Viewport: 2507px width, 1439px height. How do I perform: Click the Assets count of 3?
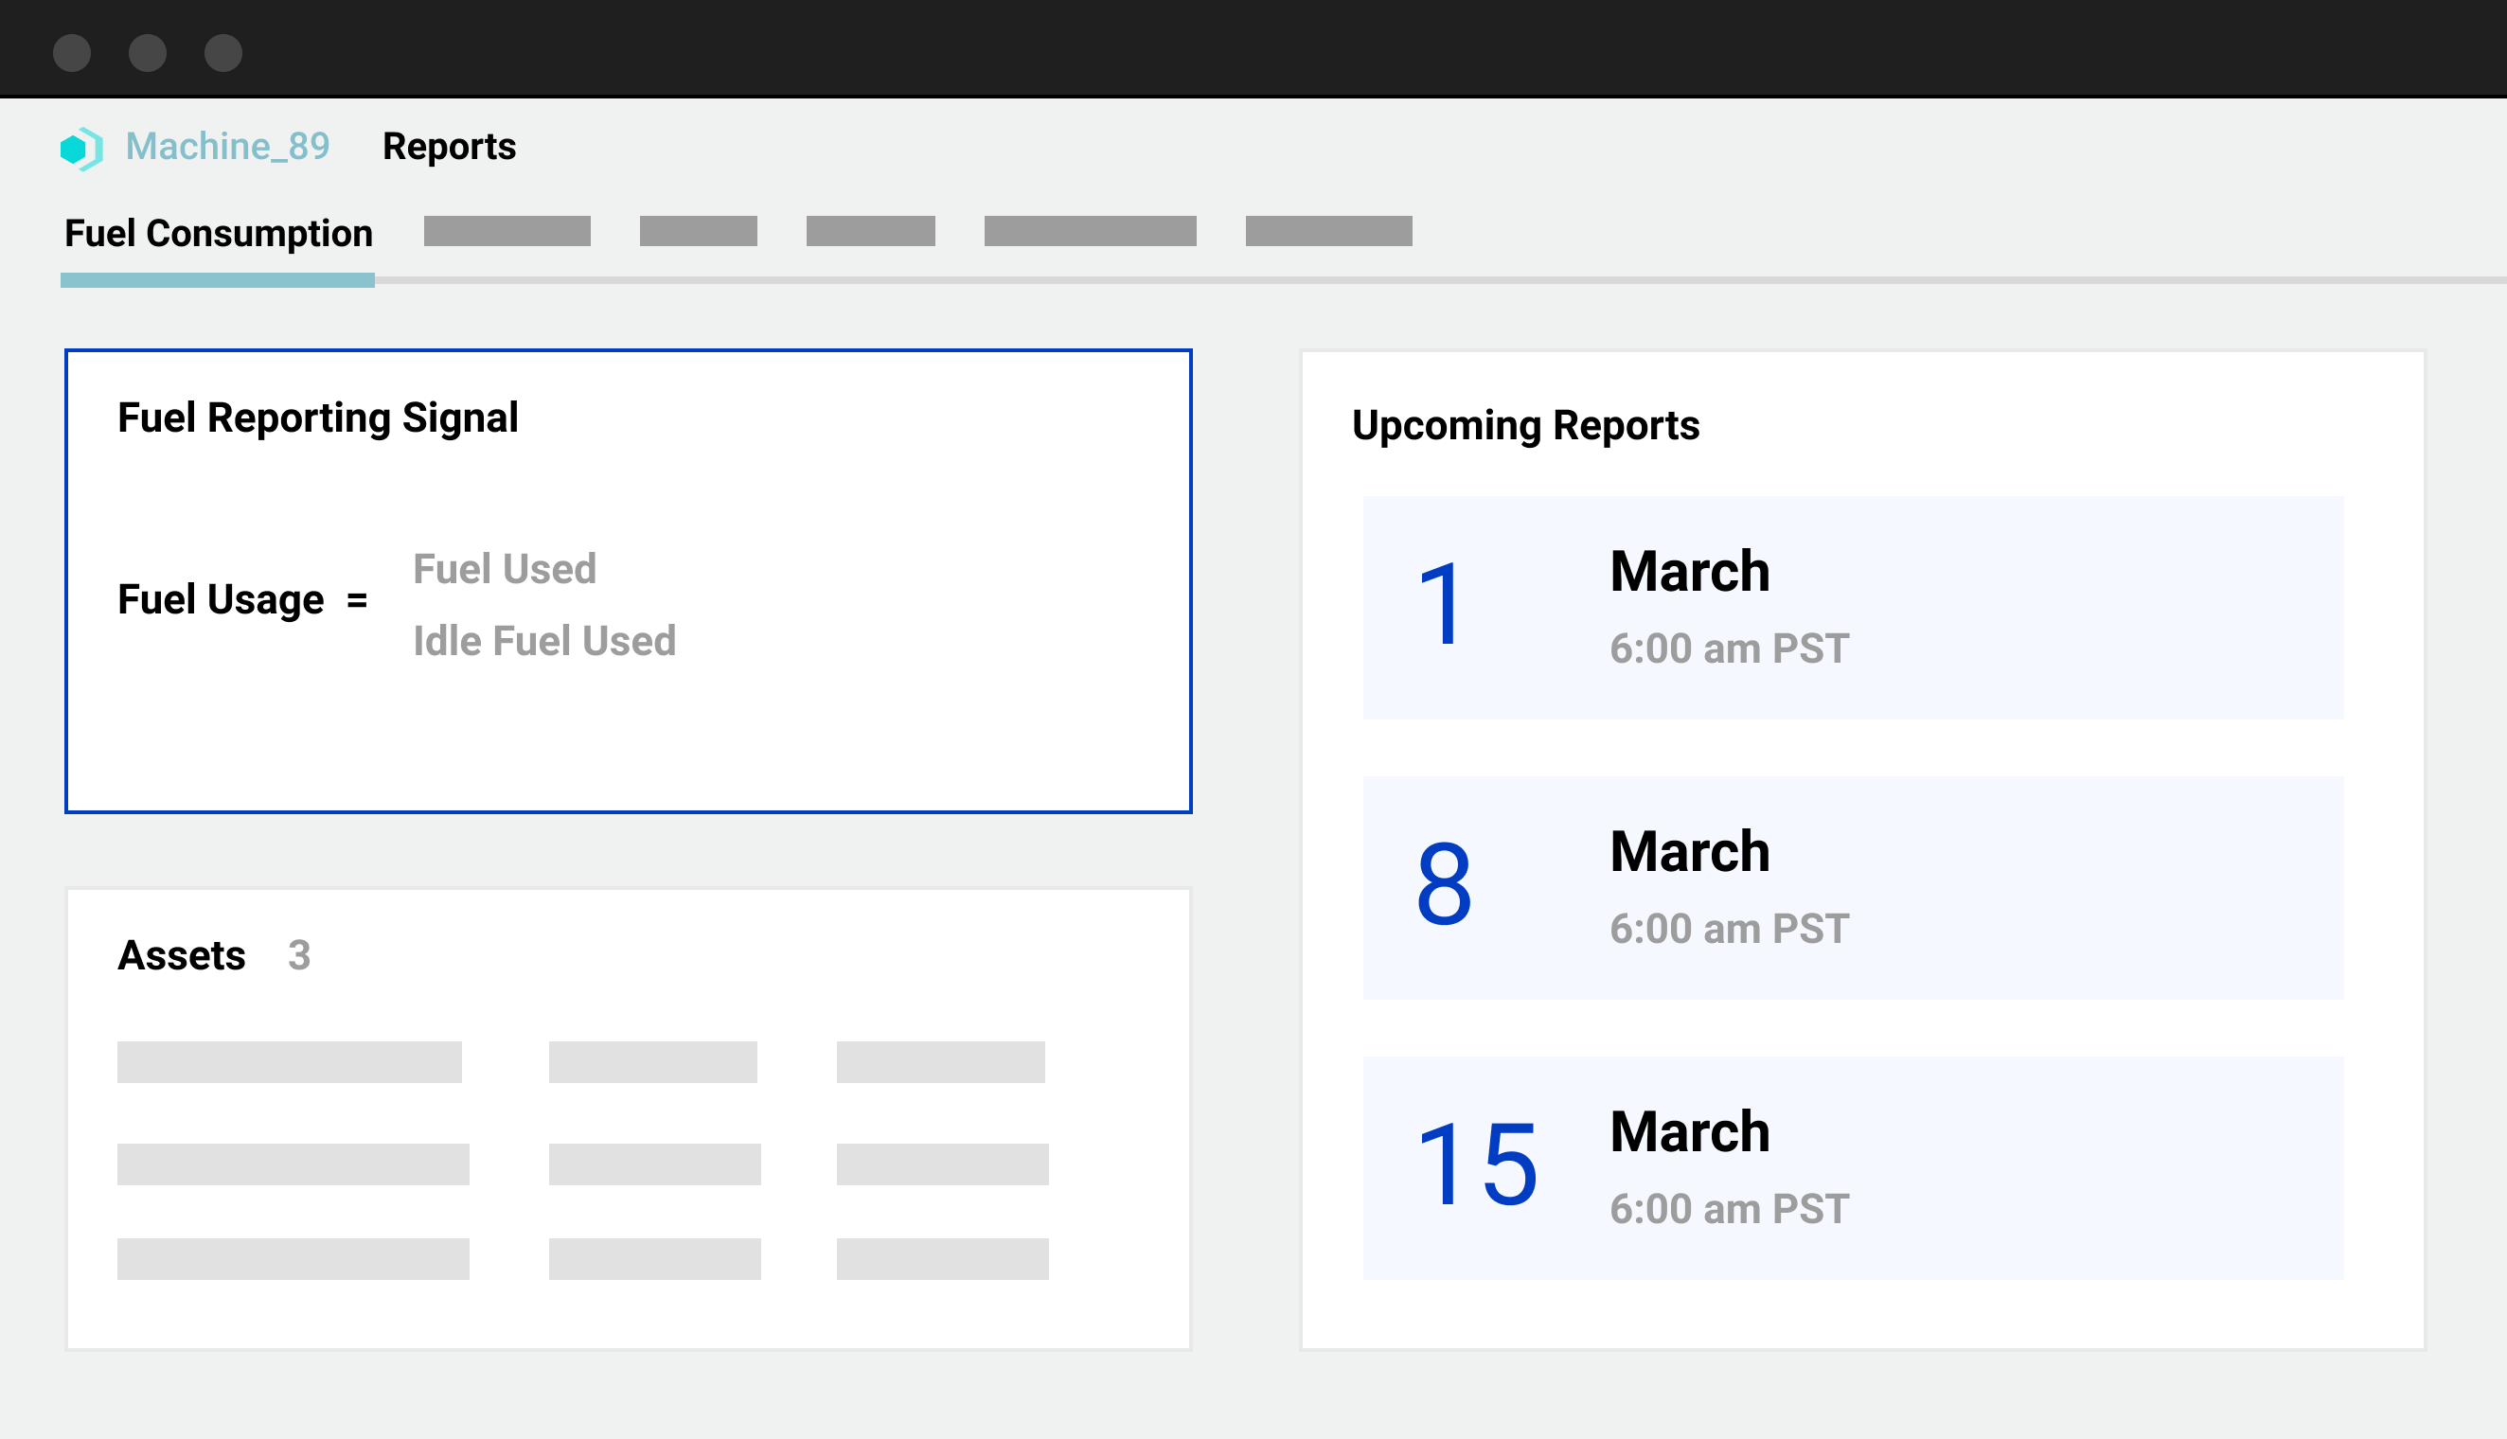pyautogui.click(x=299, y=956)
